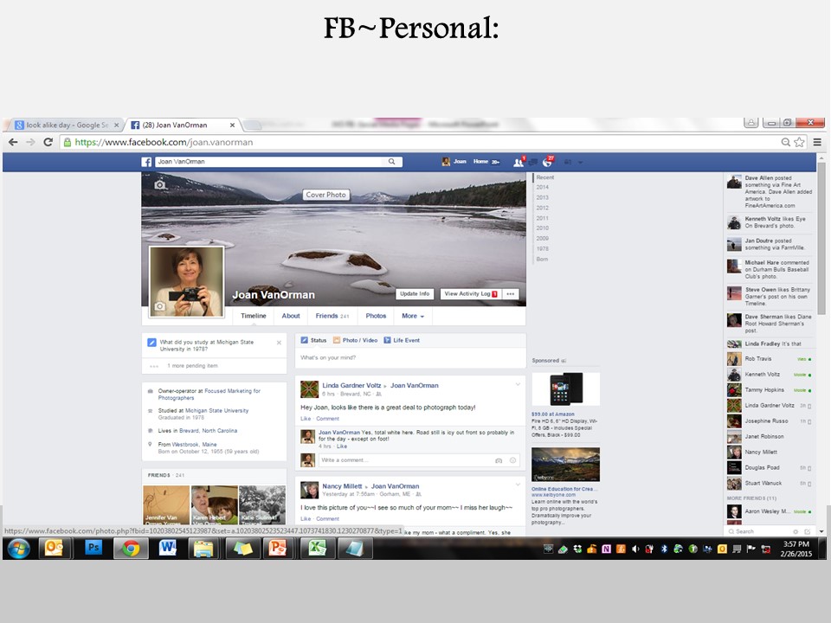Switch to the Timeline tab

254,316
